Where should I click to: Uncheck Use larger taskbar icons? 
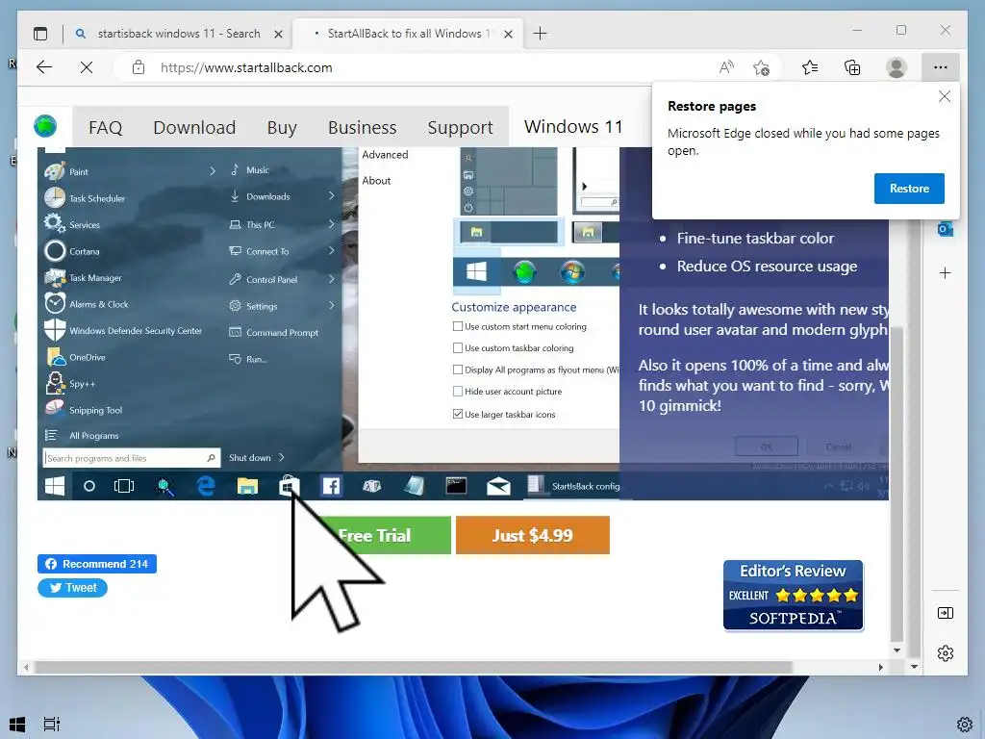pyautogui.click(x=458, y=414)
